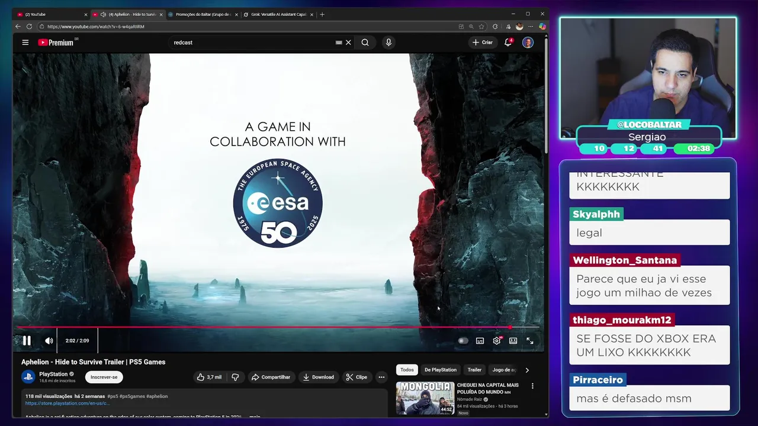
Task: Open player settings gear
Action: coord(497,341)
